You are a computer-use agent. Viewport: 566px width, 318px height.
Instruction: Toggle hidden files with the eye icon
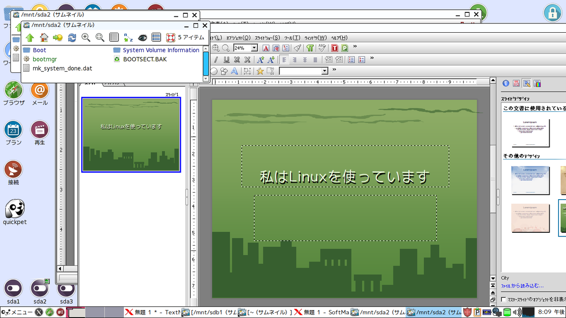pyautogui.click(x=142, y=38)
